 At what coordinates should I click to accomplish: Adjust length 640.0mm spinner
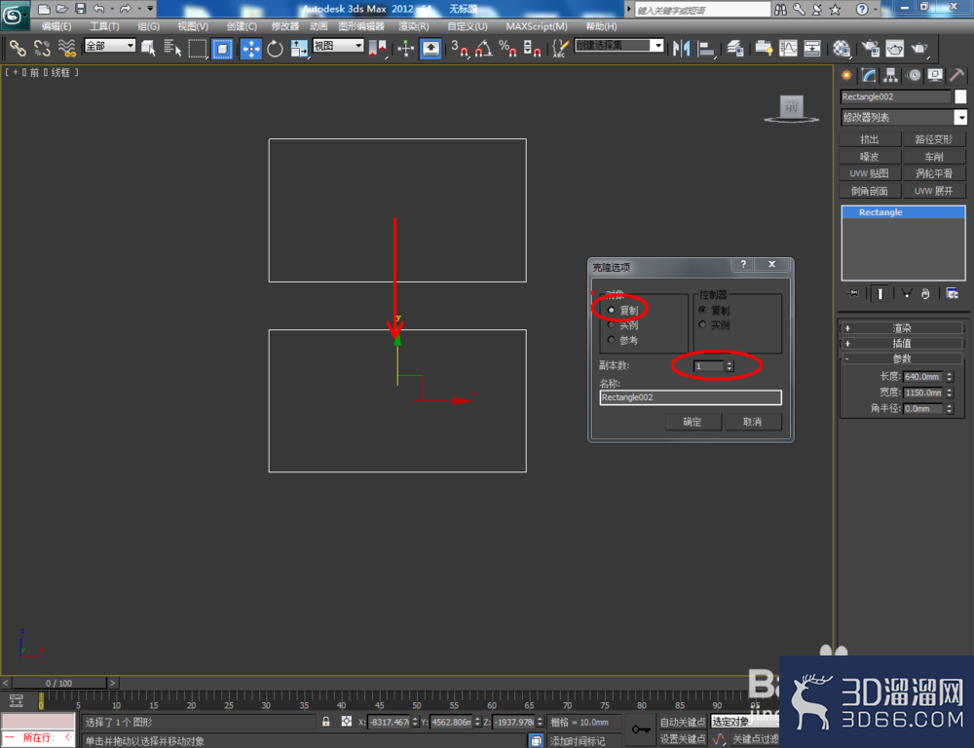click(x=949, y=377)
